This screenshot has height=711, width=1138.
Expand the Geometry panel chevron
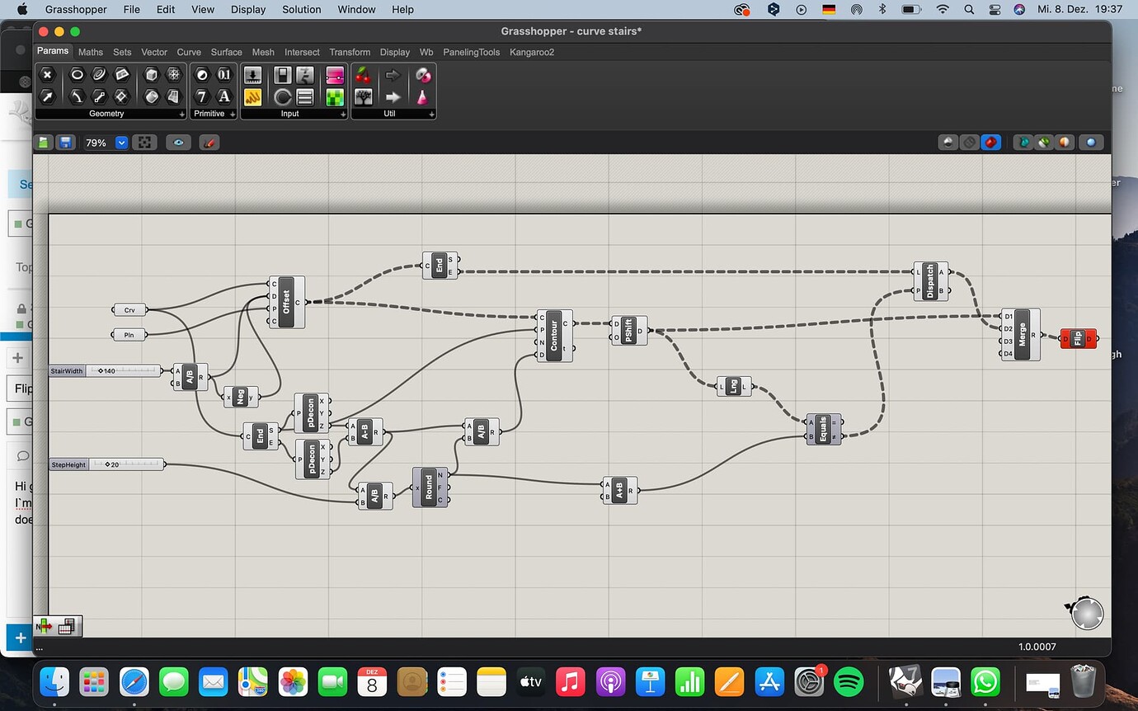[181, 114]
